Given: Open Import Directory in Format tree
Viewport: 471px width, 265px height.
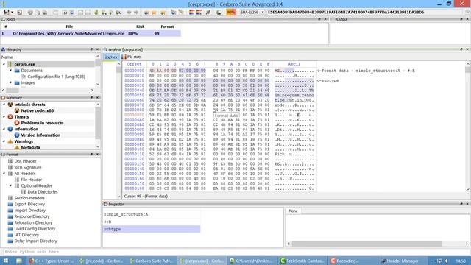Looking at the screenshot, I should (30, 211).
